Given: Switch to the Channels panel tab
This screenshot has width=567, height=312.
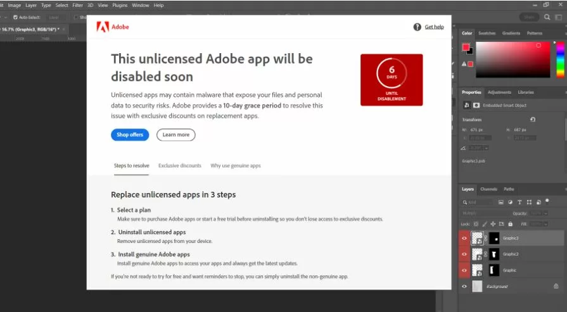Looking at the screenshot, I should (x=488, y=189).
